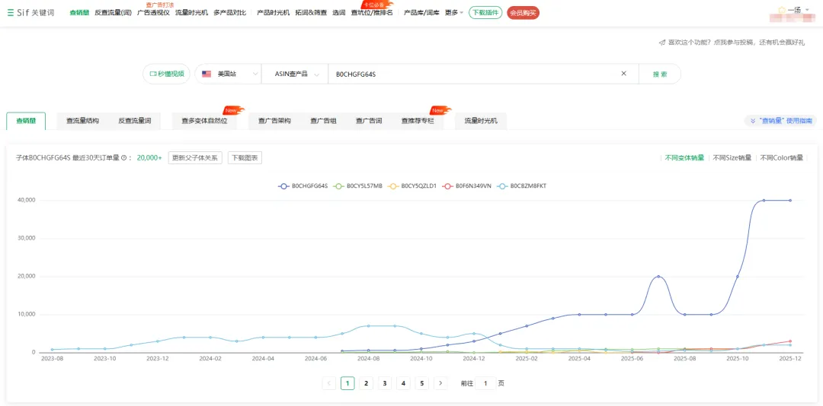Viewport: 823px width, 406px height.
Task: Go to next page using right arrow
Action: point(440,383)
